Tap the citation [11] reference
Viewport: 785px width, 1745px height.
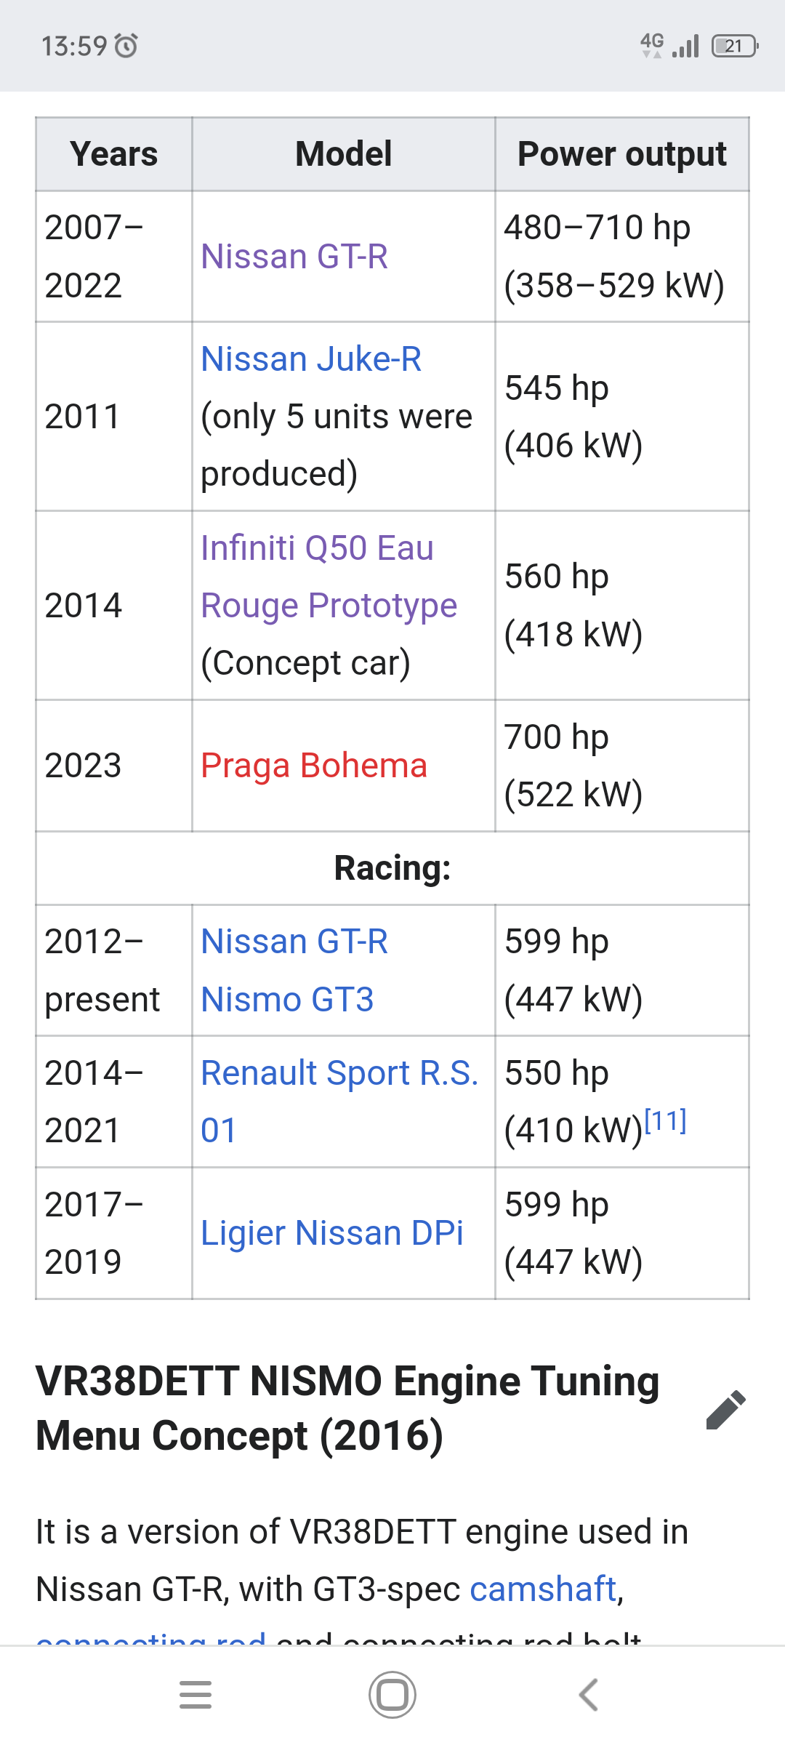666,1121
